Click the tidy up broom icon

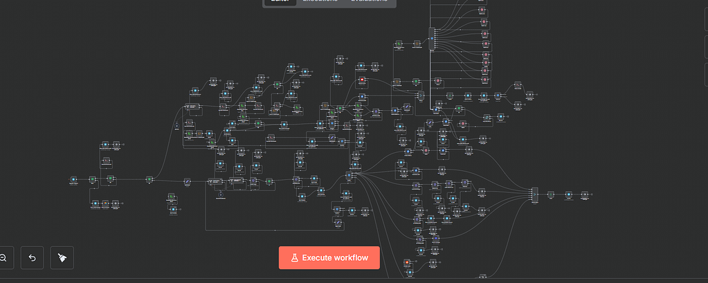[62, 257]
